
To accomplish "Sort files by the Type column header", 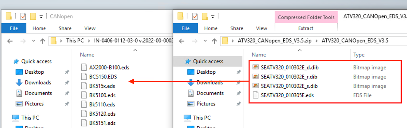I will (359, 55).
